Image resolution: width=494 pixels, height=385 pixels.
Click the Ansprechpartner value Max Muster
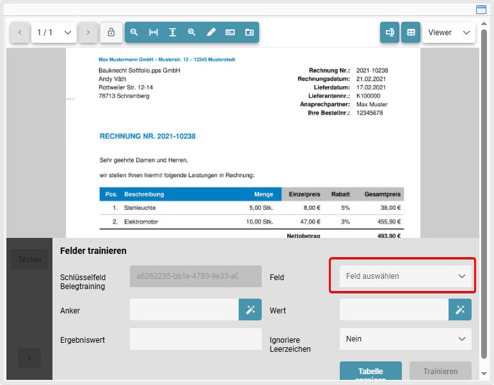(372, 104)
